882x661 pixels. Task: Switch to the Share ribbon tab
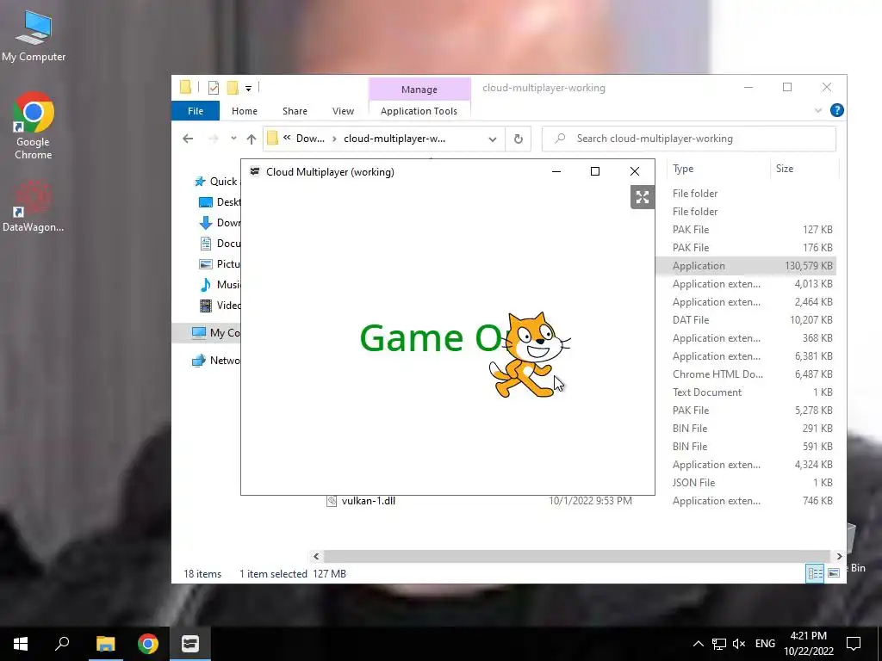click(295, 111)
